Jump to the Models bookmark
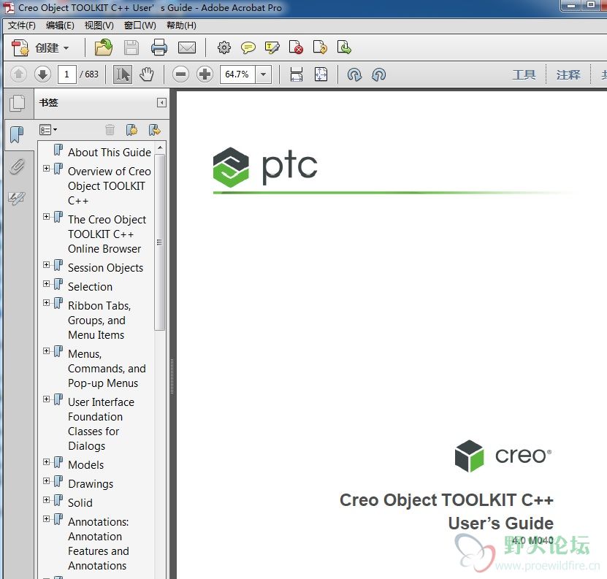This screenshot has height=579, width=607. [x=85, y=465]
